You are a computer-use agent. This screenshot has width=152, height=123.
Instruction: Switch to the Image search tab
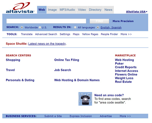pyautogui.click(x=52, y=10)
